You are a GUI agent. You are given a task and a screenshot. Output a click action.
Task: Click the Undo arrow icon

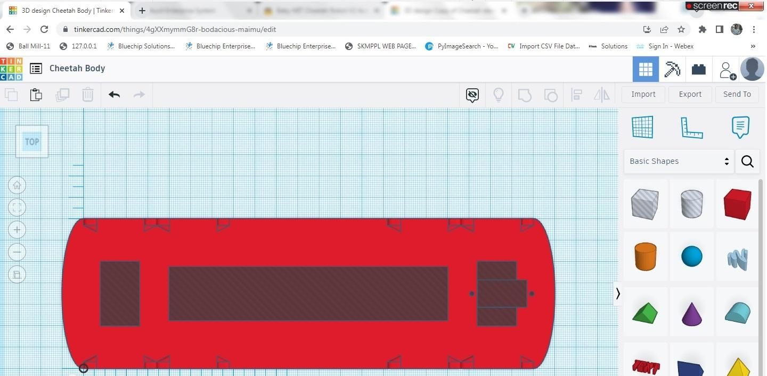(x=114, y=95)
